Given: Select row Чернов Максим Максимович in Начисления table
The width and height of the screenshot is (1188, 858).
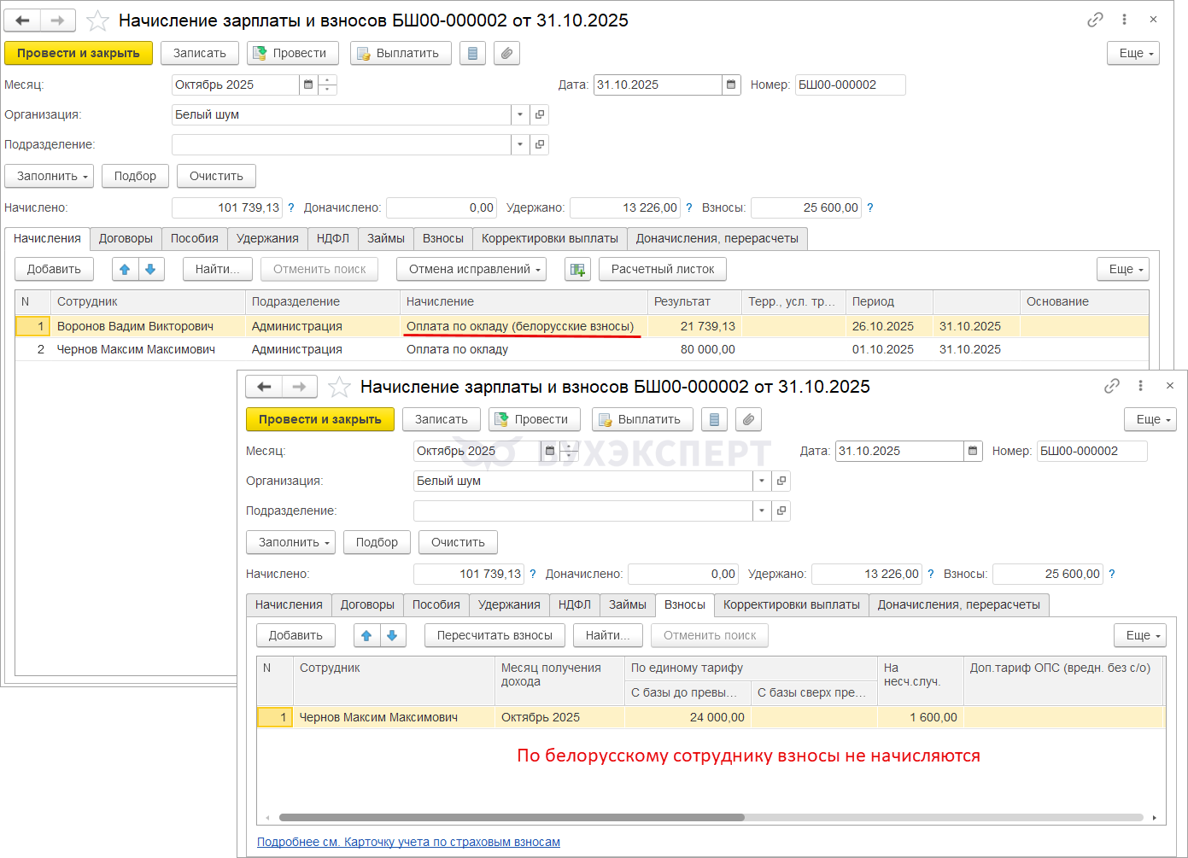Looking at the screenshot, I should click(136, 349).
